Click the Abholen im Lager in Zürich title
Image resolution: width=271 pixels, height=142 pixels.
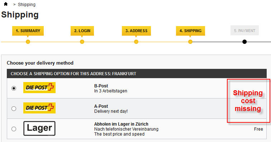coord(121,124)
